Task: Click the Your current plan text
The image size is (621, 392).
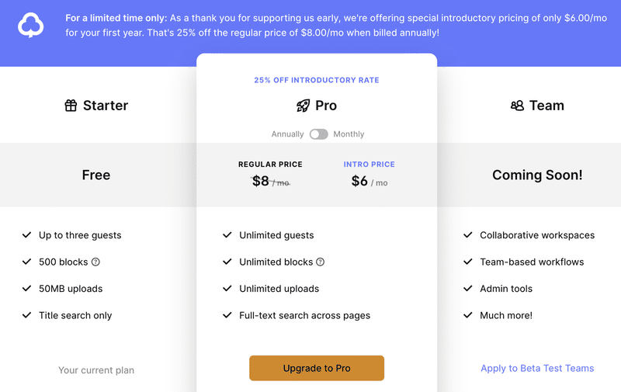Action: point(96,370)
